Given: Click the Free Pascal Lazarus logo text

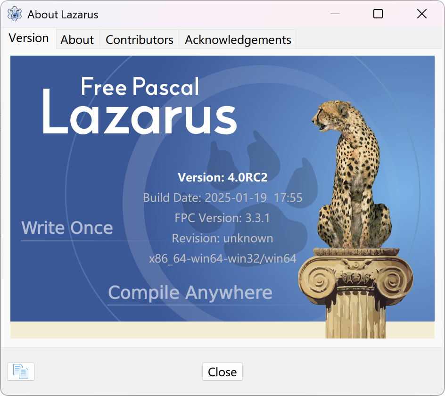Looking at the screenshot, I should click(140, 106).
